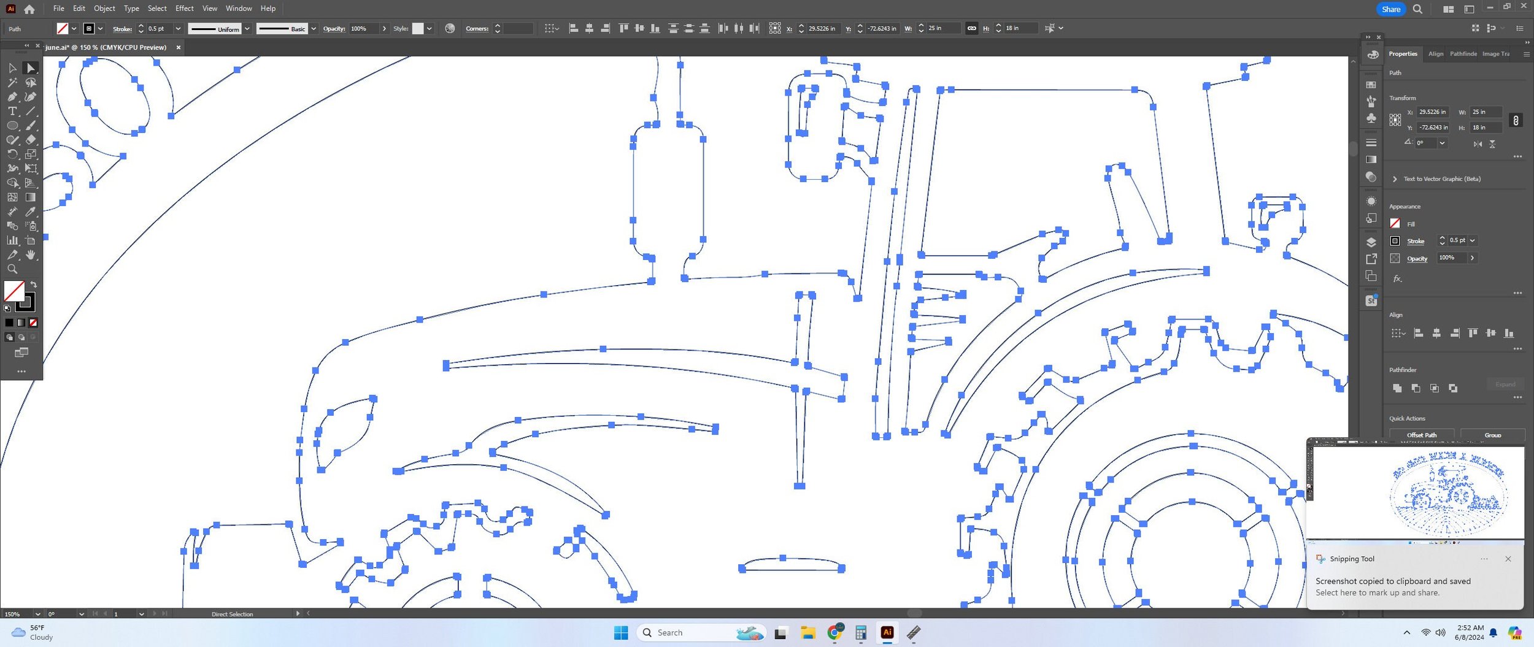The height and width of the screenshot is (647, 1534).
Task: Select the Gradient tool
Action: click(x=30, y=197)
